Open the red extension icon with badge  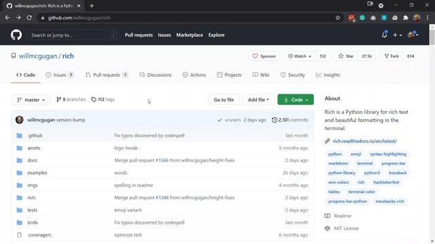coord(351,18)
